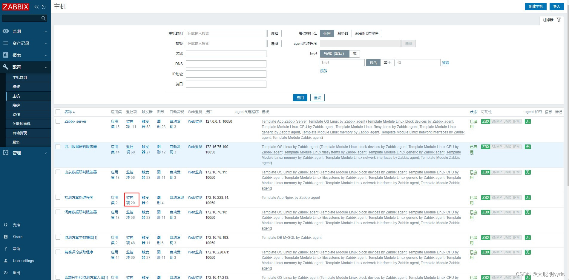Check the 检测方案处理程序 row checkbox
569x280 pixels.
(58, 197)
